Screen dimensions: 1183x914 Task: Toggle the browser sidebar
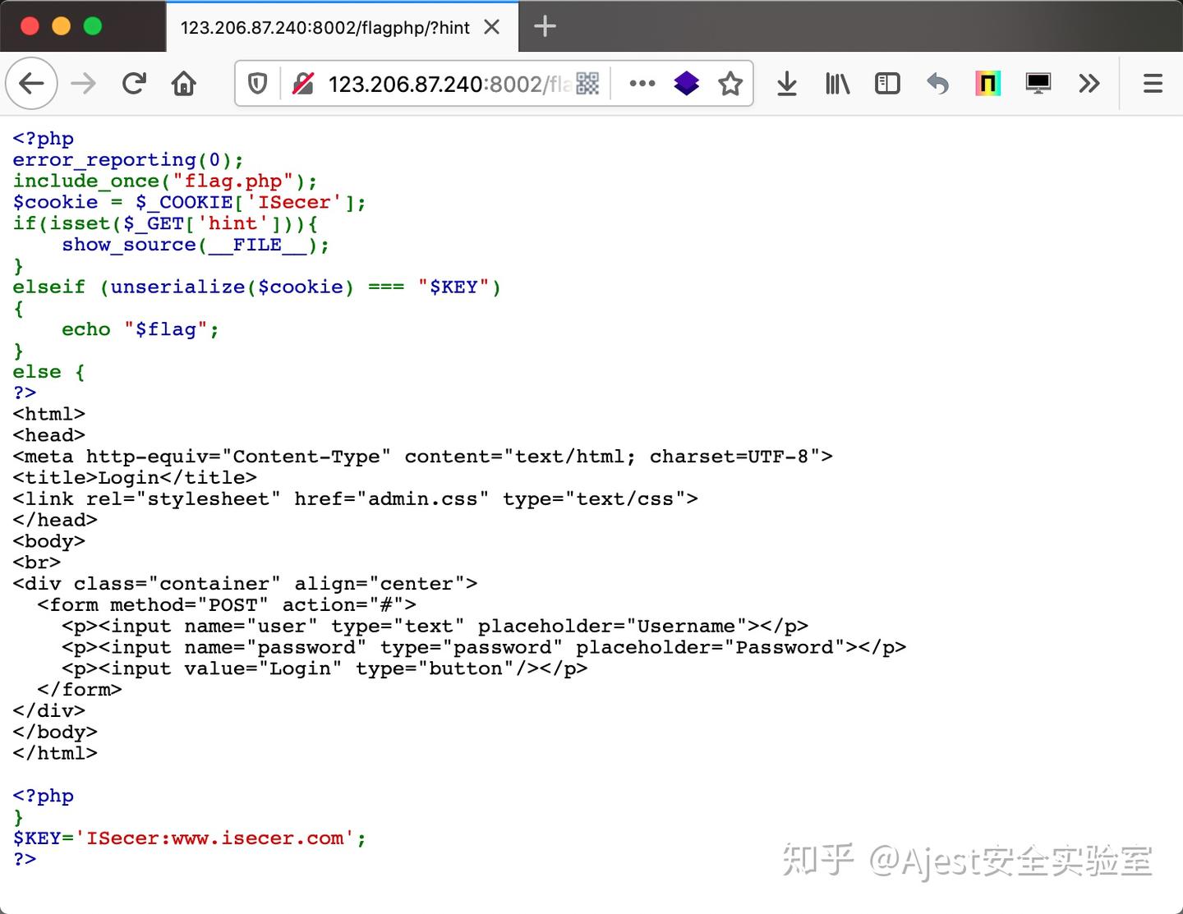[x=886, y=83]
